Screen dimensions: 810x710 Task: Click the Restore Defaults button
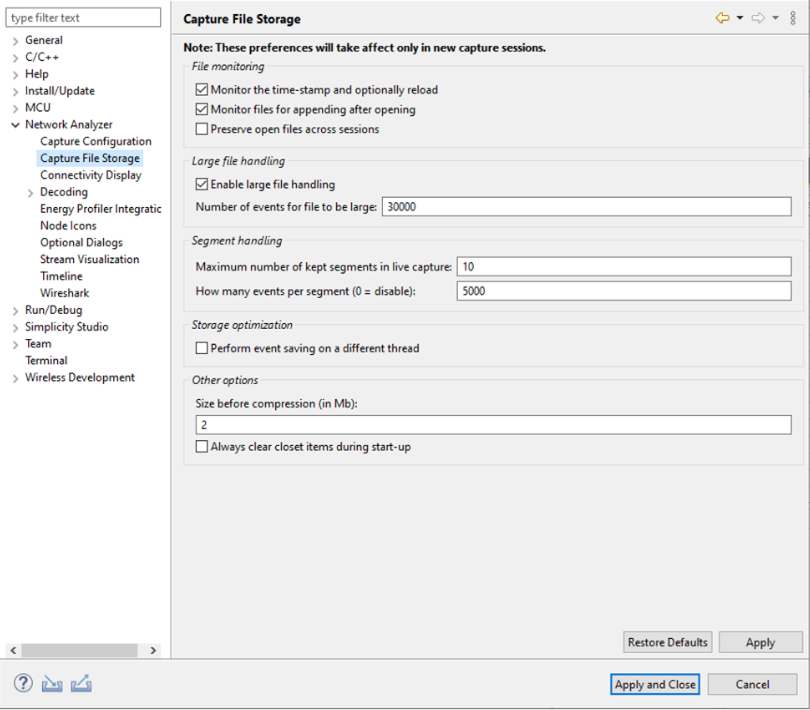(667, 642)
